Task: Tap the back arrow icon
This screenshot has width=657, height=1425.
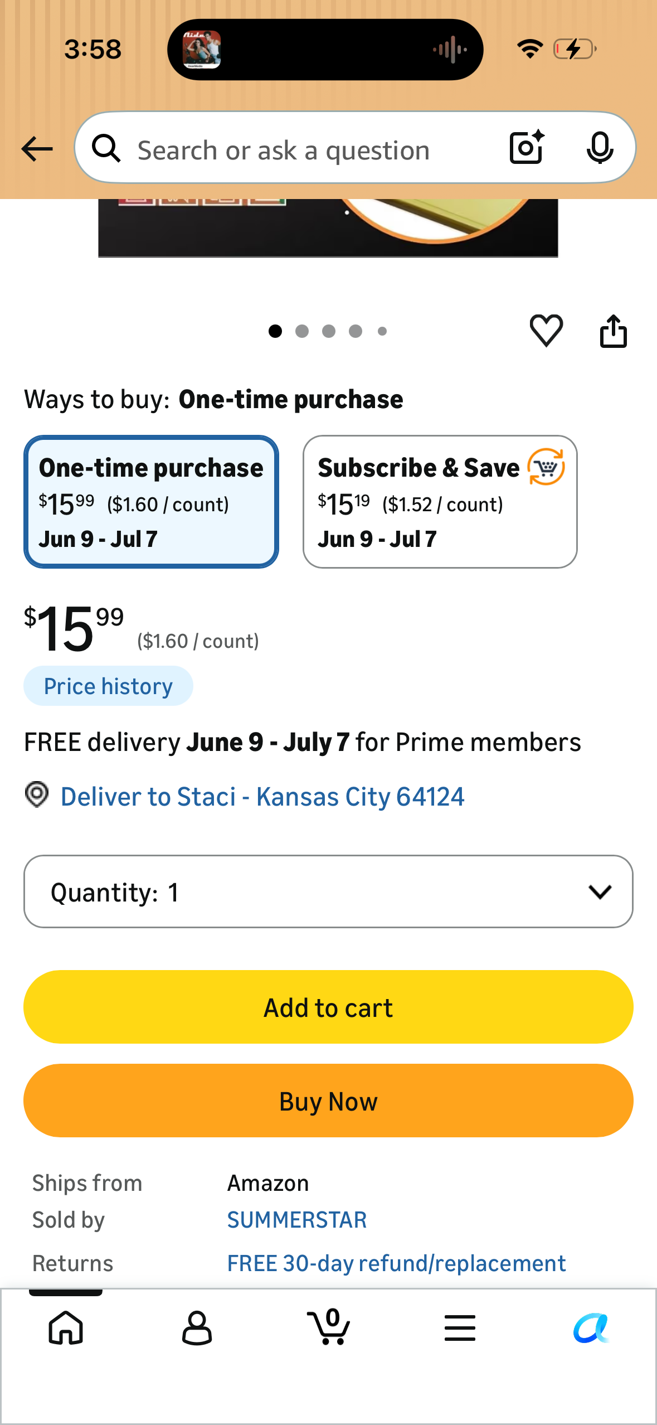Action: point(37,149)
